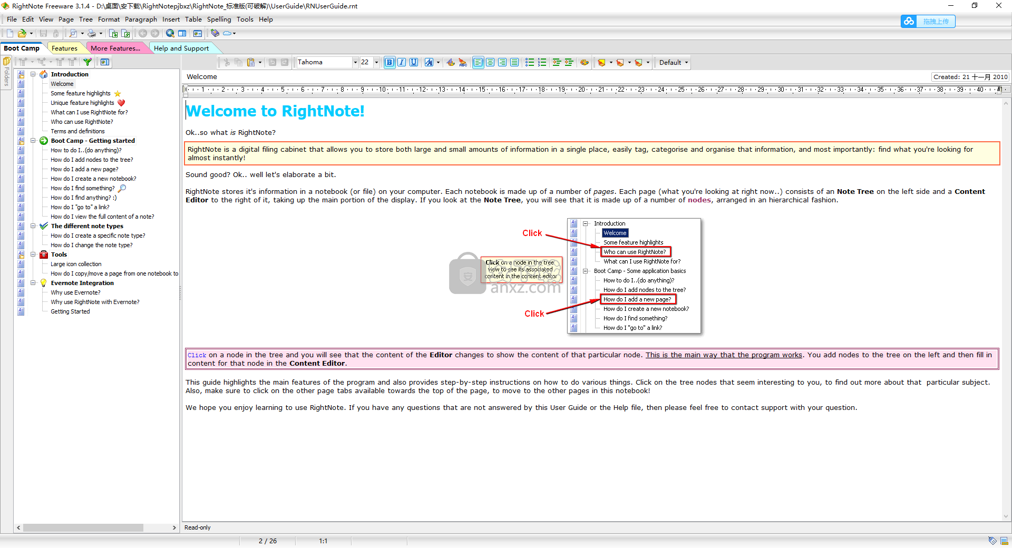The height and width of the screenshot is (548, 1012).
Task: Insert a numbered list
Action: pyautogui.click(x=542, y=62)
